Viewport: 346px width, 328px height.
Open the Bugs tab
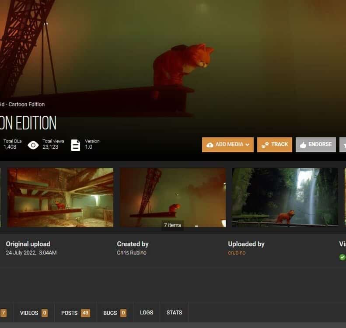(115, 313)
